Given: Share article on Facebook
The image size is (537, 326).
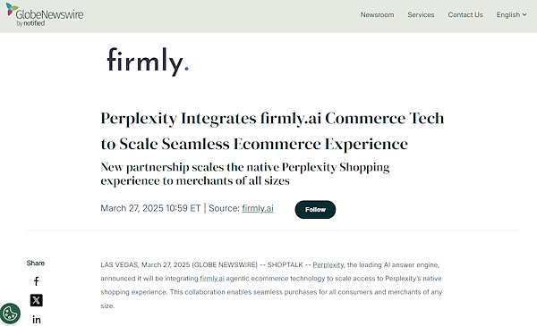Looking at the screenshot, I should pyautogui.click(x=37, y=281).
